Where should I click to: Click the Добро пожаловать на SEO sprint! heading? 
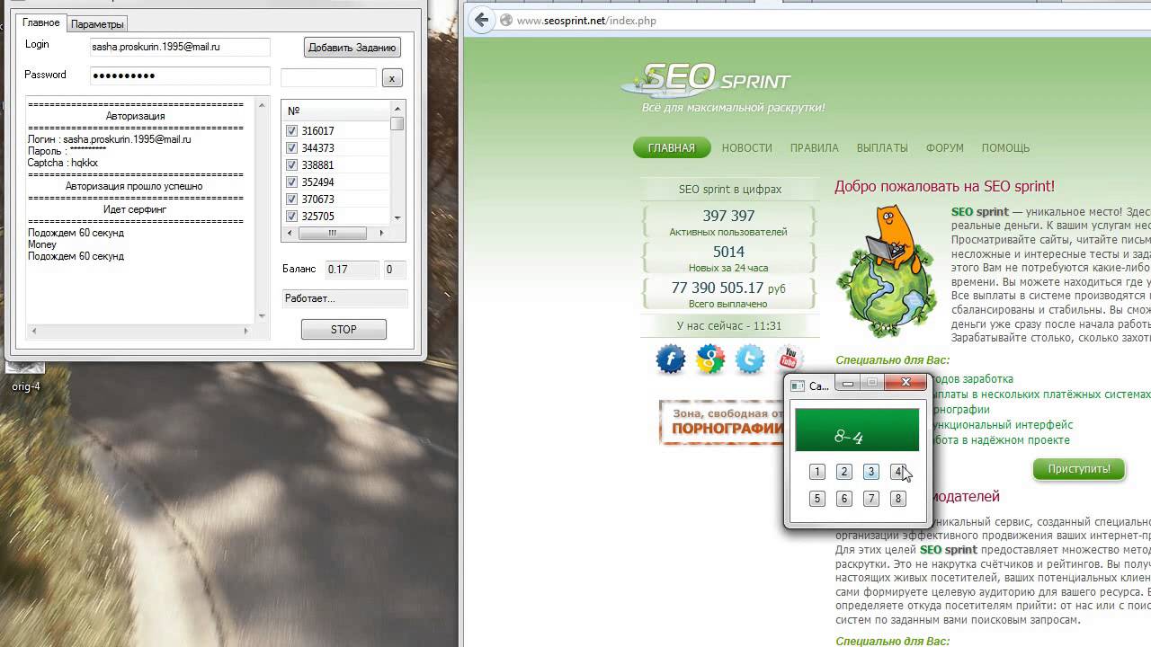coord(944,186)
